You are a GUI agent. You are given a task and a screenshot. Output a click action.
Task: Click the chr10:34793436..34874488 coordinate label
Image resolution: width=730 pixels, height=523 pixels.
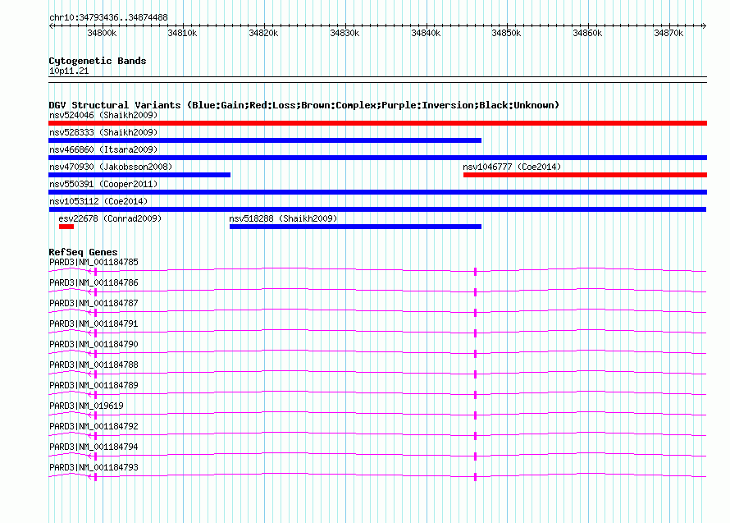pos(108,18)
